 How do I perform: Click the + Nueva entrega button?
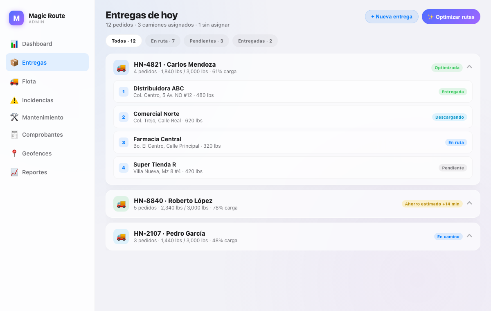pos(392,17)
